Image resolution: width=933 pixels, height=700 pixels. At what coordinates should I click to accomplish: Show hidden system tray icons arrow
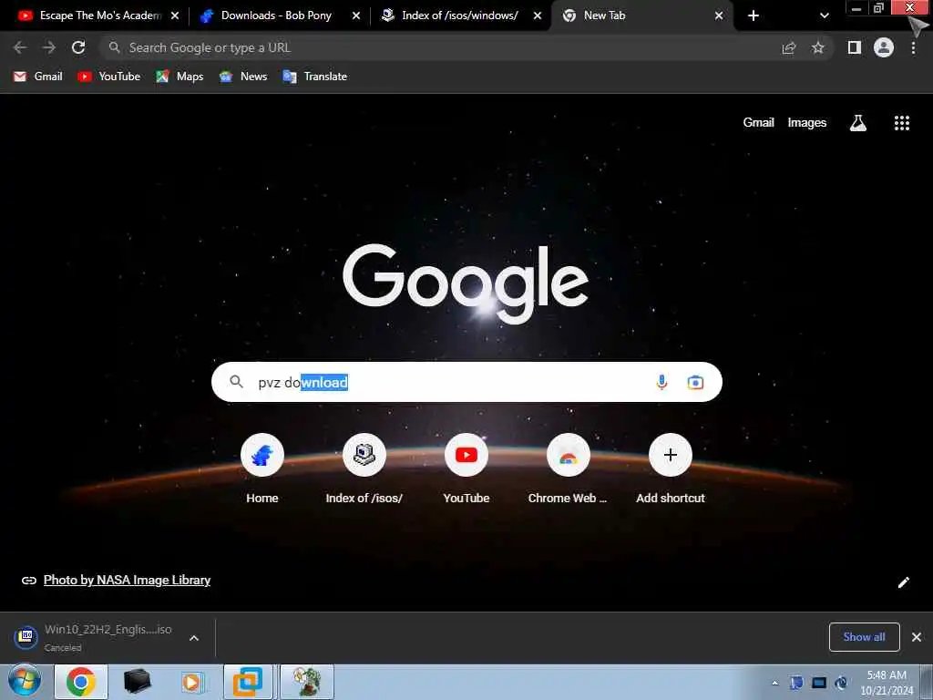tap(774, 683)
